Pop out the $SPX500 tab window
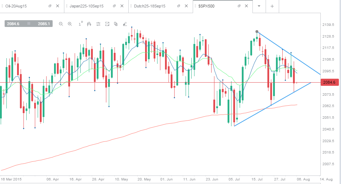The height and width of the screenshot is (184, 341). (x=239, y=6)
